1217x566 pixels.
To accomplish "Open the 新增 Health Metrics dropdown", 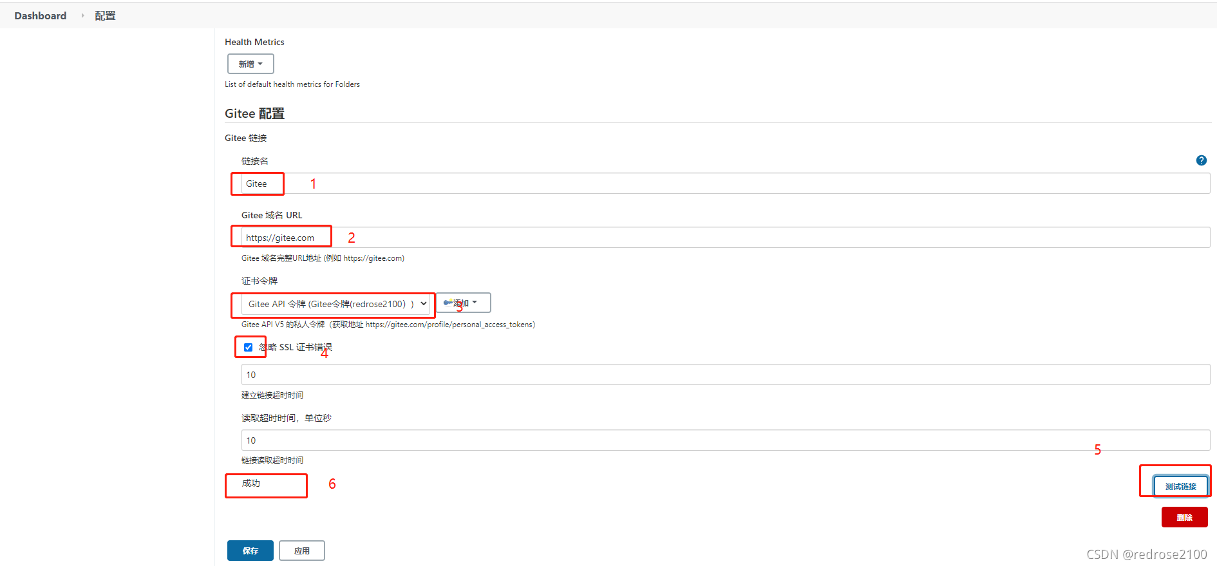I will [x=250, y=64].
